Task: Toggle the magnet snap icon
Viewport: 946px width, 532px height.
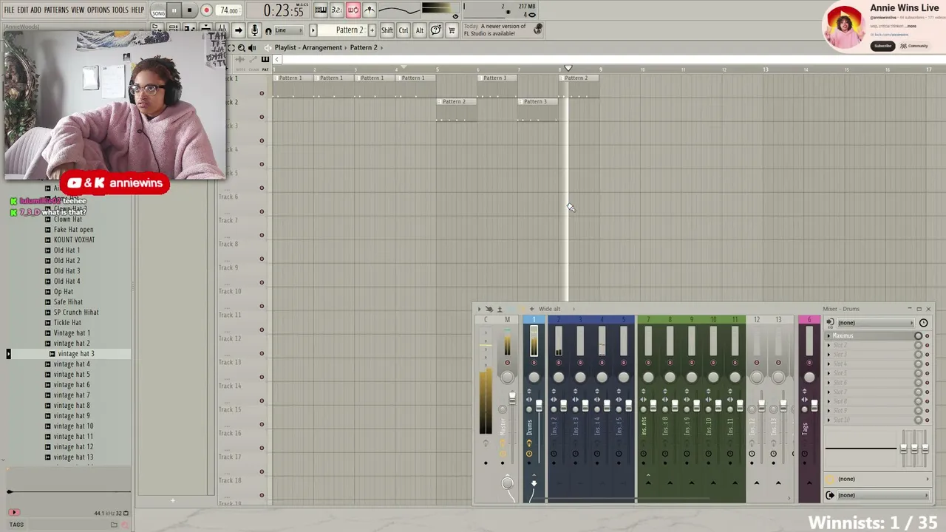Action: [268, 31]
